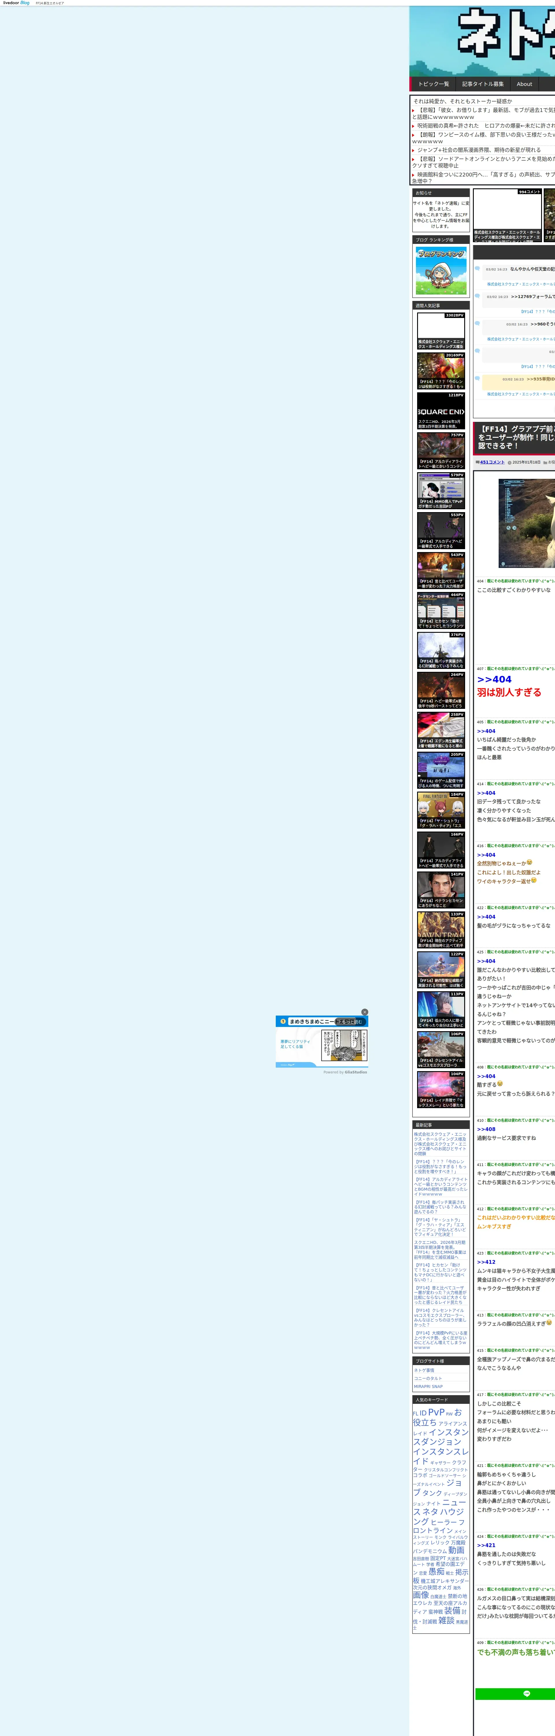The width and height of the screenshot is (555, 1736).
Task: Open the MIRAPRI SNAP blog link
Action: (x=428, y=1386)
